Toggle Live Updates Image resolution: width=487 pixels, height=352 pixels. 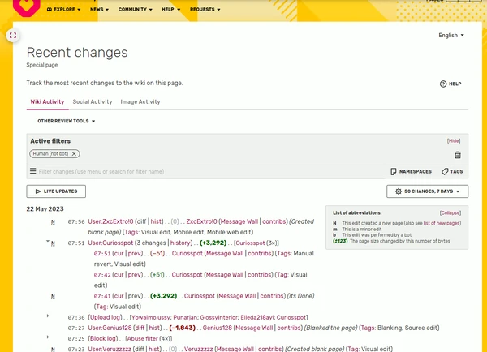[56, 191]
